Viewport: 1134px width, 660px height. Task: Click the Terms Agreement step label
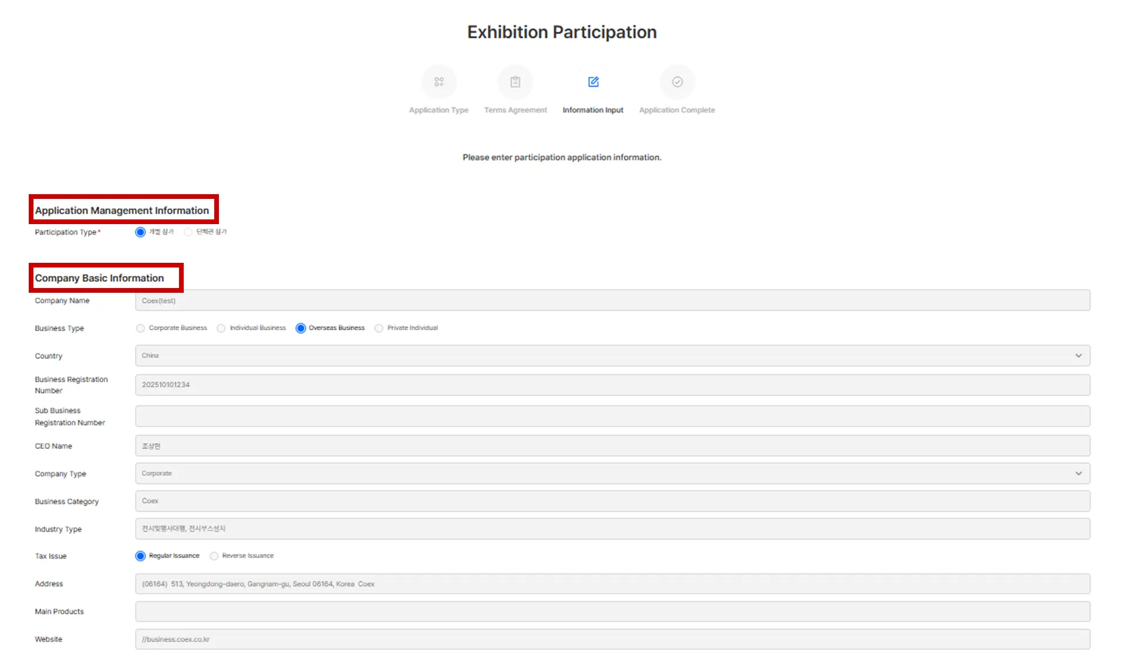click(x=515, y=110)
